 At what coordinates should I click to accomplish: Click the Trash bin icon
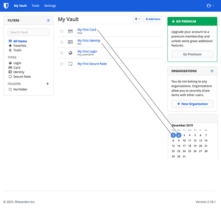[x=10, y=50]
